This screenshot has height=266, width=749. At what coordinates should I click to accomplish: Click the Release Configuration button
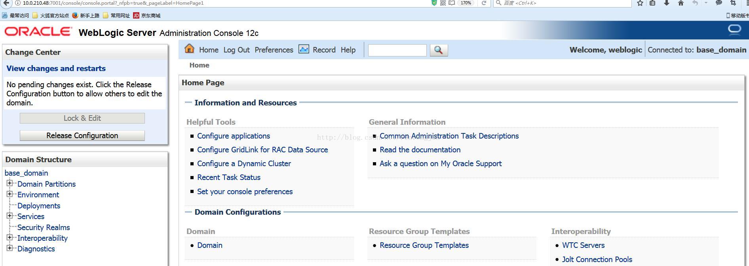(82, 135)
